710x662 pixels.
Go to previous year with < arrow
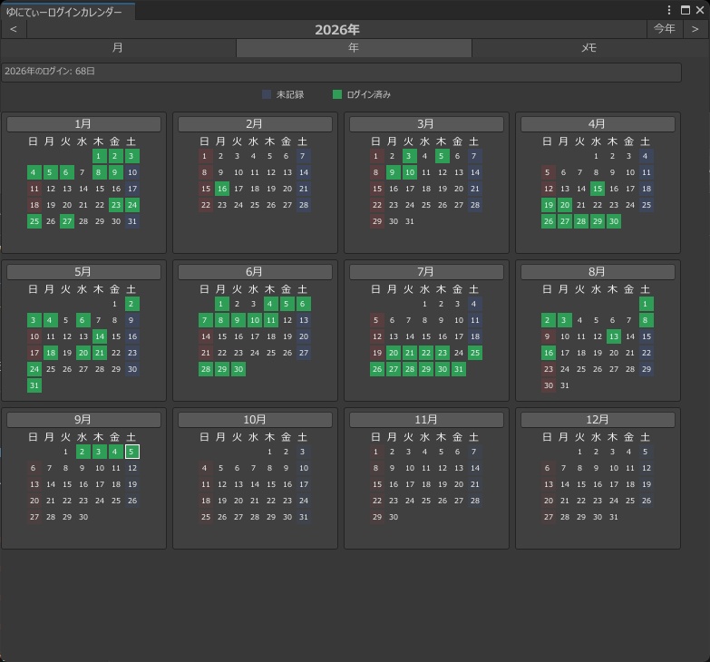[x=14, y=29]
